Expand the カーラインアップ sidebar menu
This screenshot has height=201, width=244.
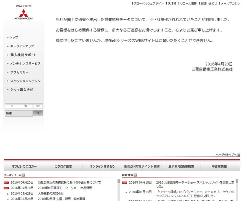tap(22, 46)
